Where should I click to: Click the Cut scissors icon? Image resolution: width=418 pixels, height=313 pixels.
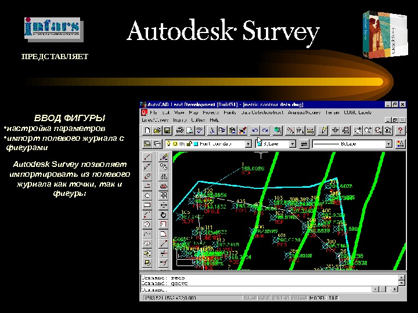click(212, 130)
